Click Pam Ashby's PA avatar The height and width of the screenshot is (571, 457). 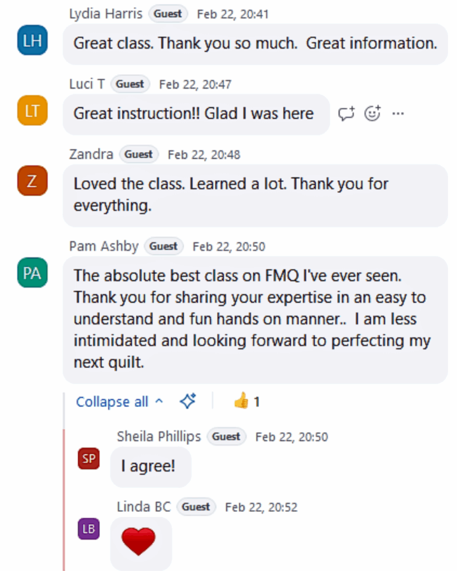[32, 273]
